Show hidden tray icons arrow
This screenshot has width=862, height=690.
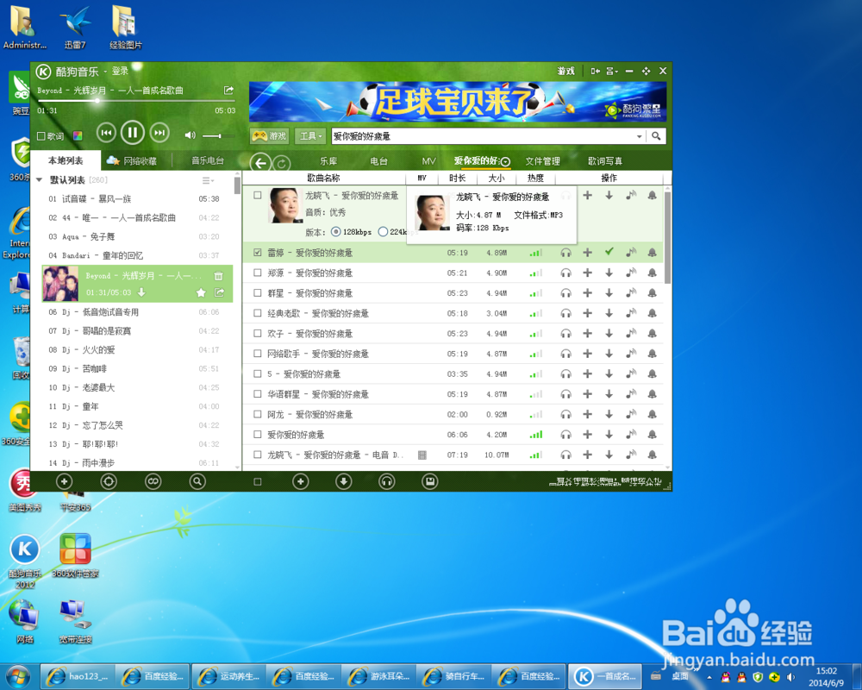point(709,677)
